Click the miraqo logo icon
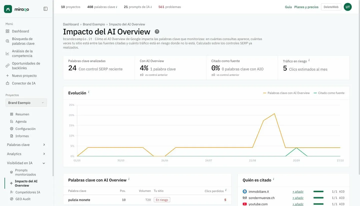Viewport: 360px width, 206px height. click(8, 9)
